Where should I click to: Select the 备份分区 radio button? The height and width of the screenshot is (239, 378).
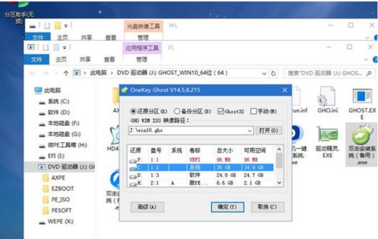tap(177, 111)
